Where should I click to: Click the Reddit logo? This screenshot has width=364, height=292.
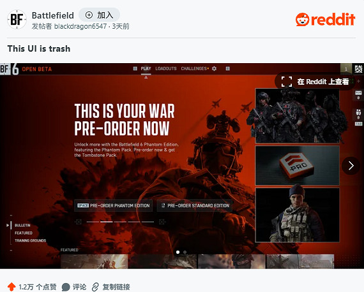(x=325, y=20)
